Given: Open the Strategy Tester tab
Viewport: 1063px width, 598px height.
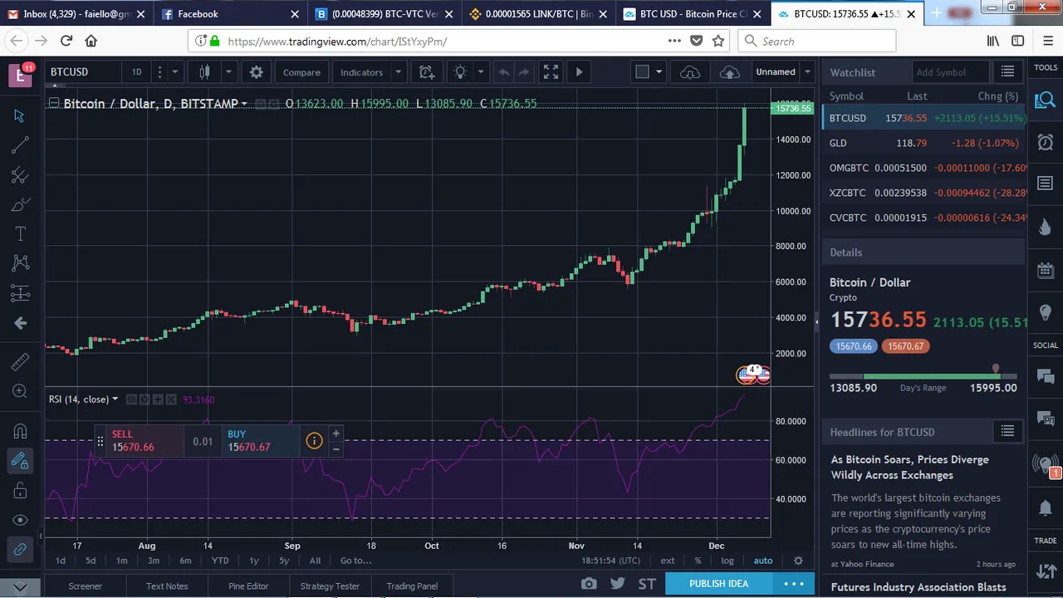Looking at the screenshot, I should coord(330,586).
